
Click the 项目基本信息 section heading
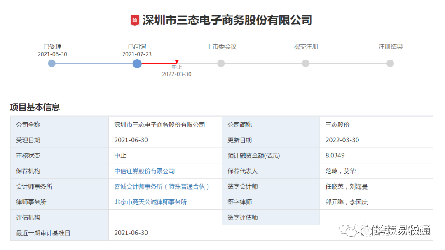pyautogui.click(x=35, y=107)
